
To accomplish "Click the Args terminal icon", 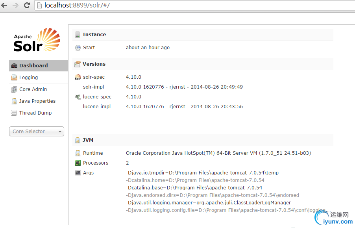I will point(78,173).
